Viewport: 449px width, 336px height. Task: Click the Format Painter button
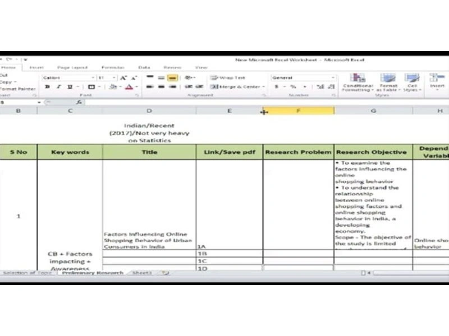18,89
